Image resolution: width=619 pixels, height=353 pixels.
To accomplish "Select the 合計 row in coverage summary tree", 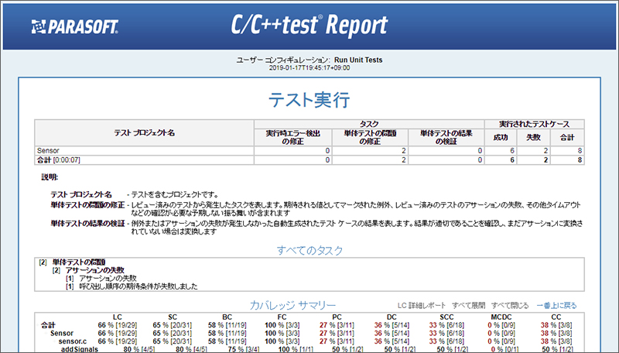I will pos(48,325).
